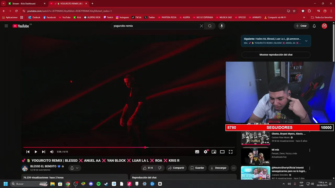Close the YOGURCITO REMIX browser tab
This screenshot has height=188, width=335.
(86, 4)
